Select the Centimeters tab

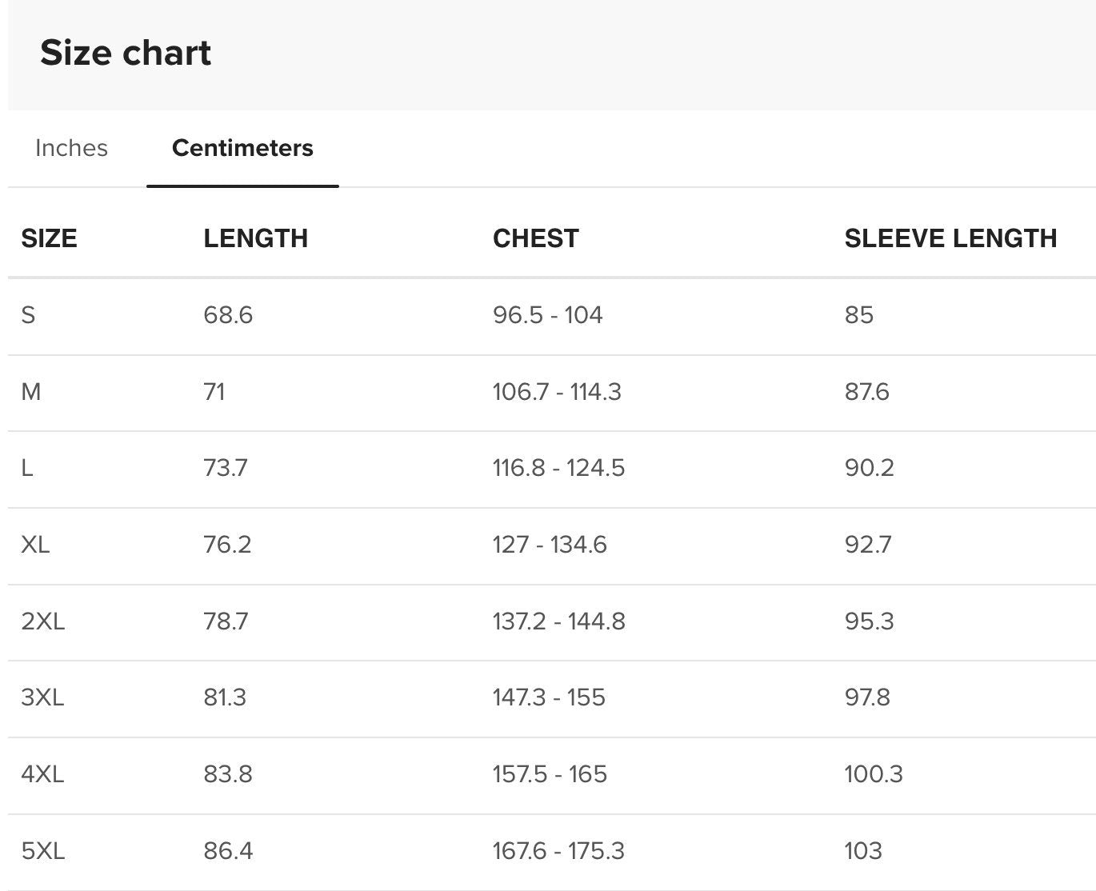242,148
